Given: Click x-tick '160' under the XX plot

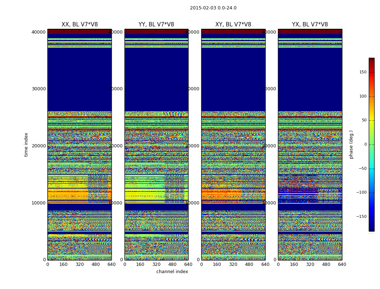Looking at the screenshot, I should pyautogui.click(x=63, y=264).
